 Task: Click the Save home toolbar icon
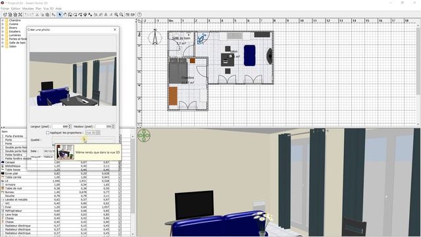pos(15,14)
